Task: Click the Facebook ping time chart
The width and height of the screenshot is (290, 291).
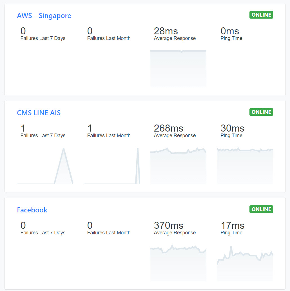Action: tap(245, 263)
